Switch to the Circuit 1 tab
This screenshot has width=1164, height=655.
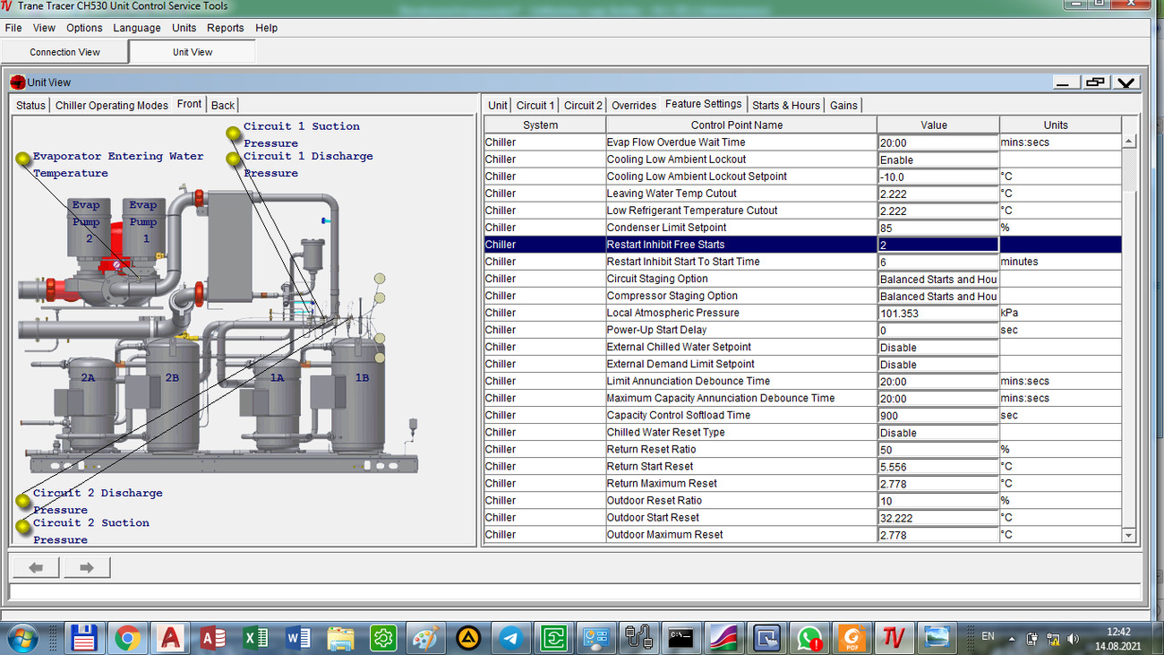(535, 105)
